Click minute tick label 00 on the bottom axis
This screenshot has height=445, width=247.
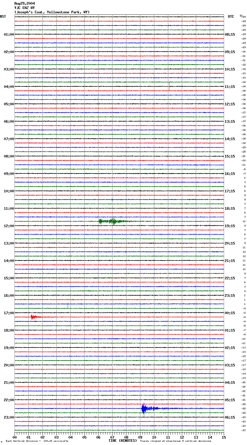tap(15, 437)
